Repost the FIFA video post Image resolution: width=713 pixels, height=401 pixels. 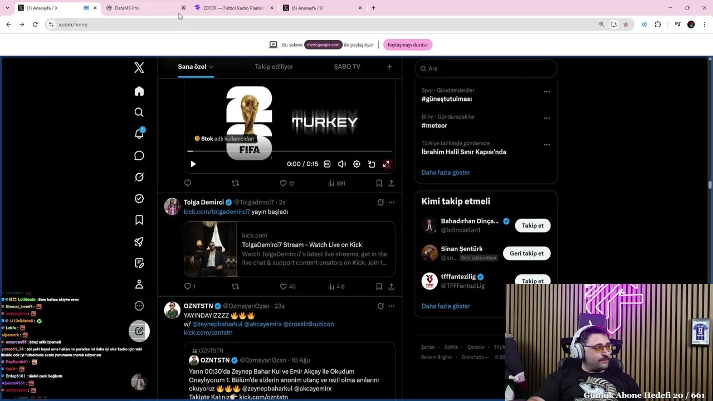(x=235, y=183)
